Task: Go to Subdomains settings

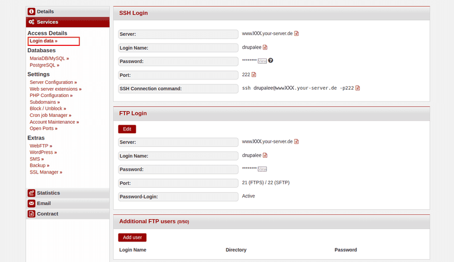Action: click(45, 102)
